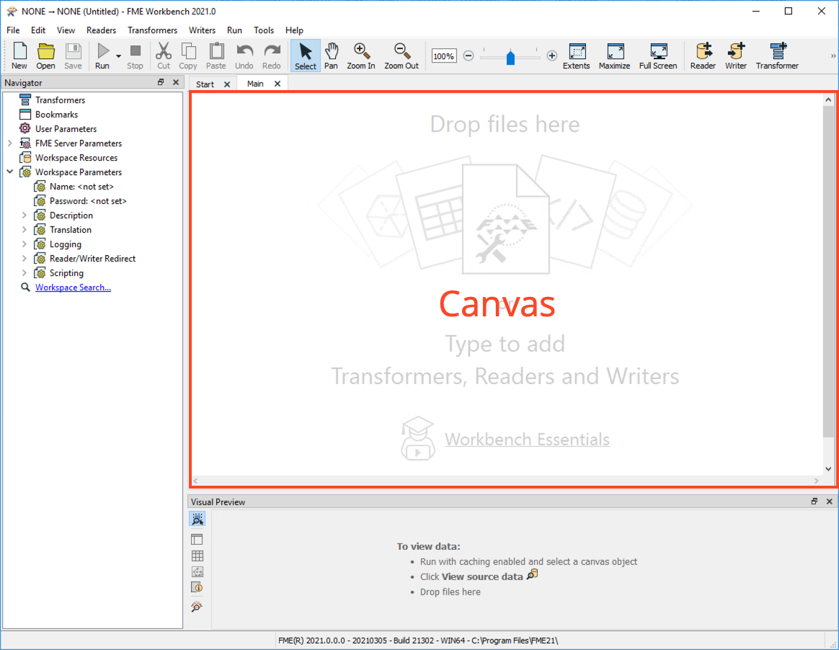Redo the last action

pyautogui.click(x=271, y=55)
